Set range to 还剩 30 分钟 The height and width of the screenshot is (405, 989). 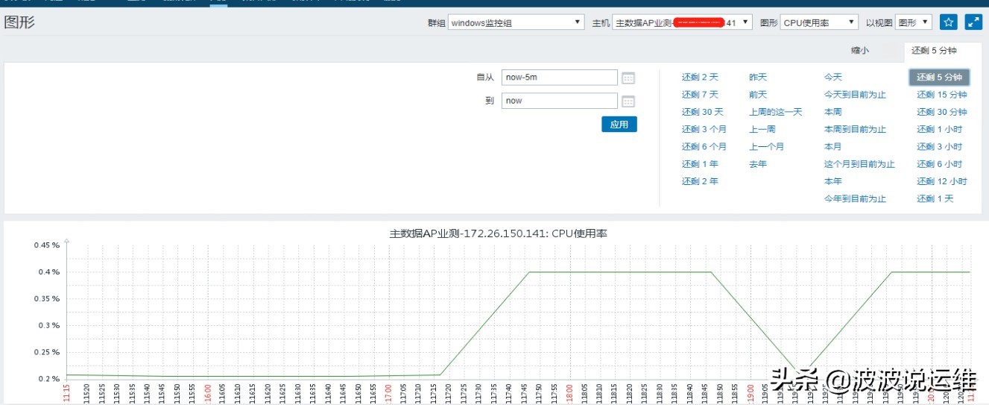coord(942,112)
